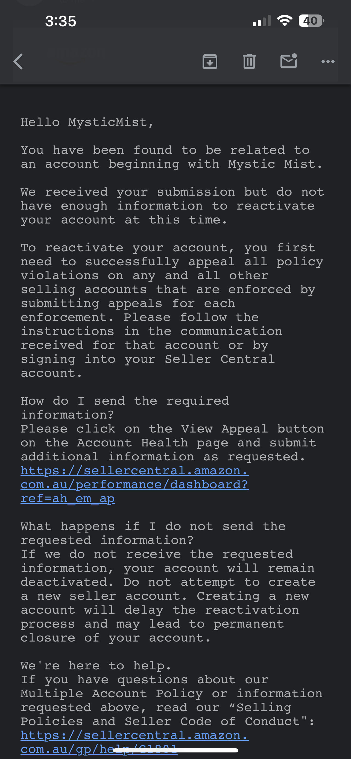Open the Selling Policies gp/help link

pos(135,742)
